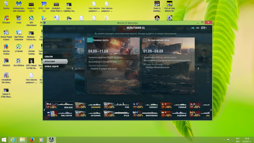Open the На британский флаг challenge card
Image resolution: width=254 pixels, height=143 pixels.
(168, 66)
